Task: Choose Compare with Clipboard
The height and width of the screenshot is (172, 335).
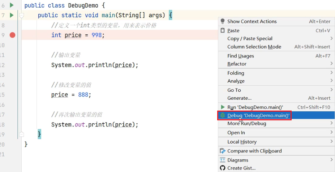Action: pos(276,151)
